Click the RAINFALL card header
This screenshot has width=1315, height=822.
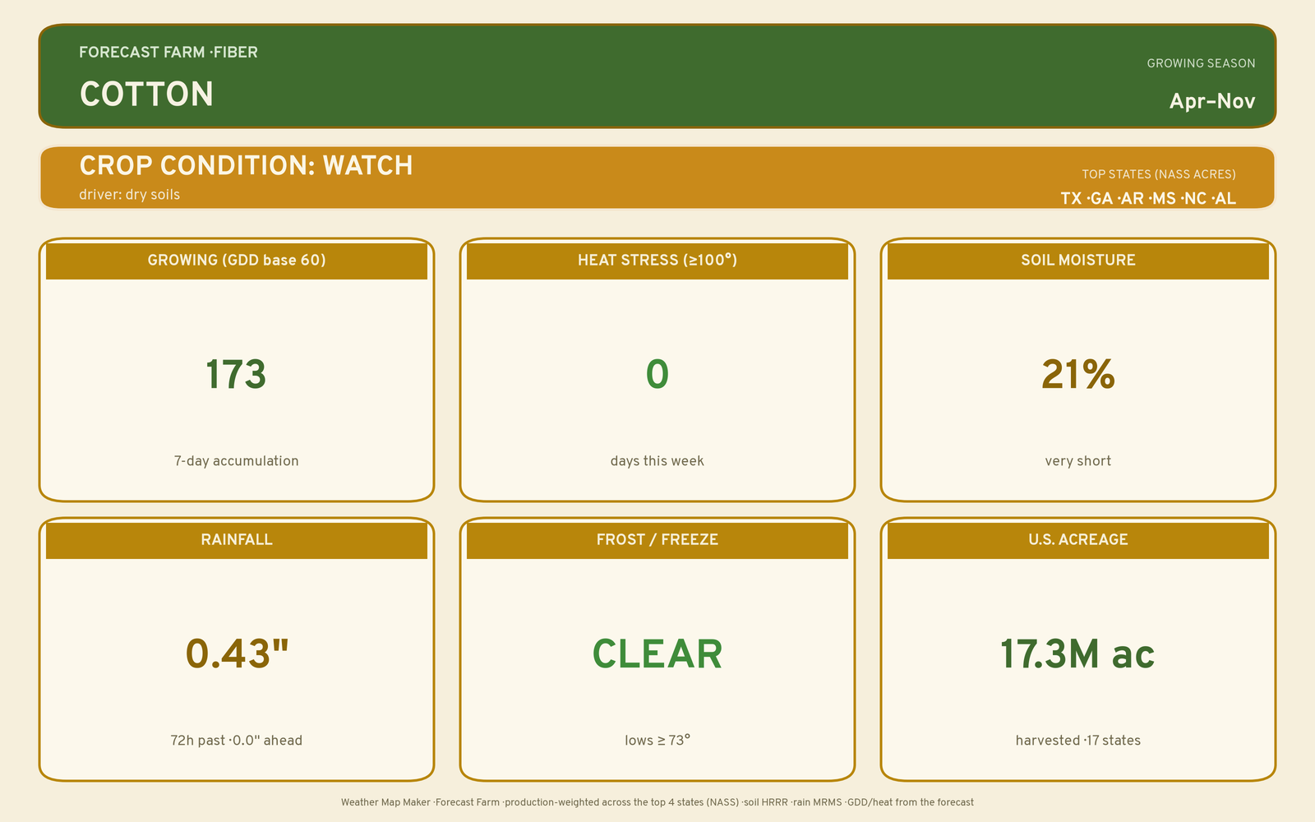tap(237, 539)
